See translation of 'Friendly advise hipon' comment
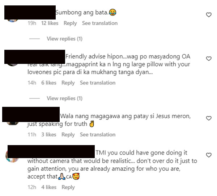217x196 pixels. 98,83
